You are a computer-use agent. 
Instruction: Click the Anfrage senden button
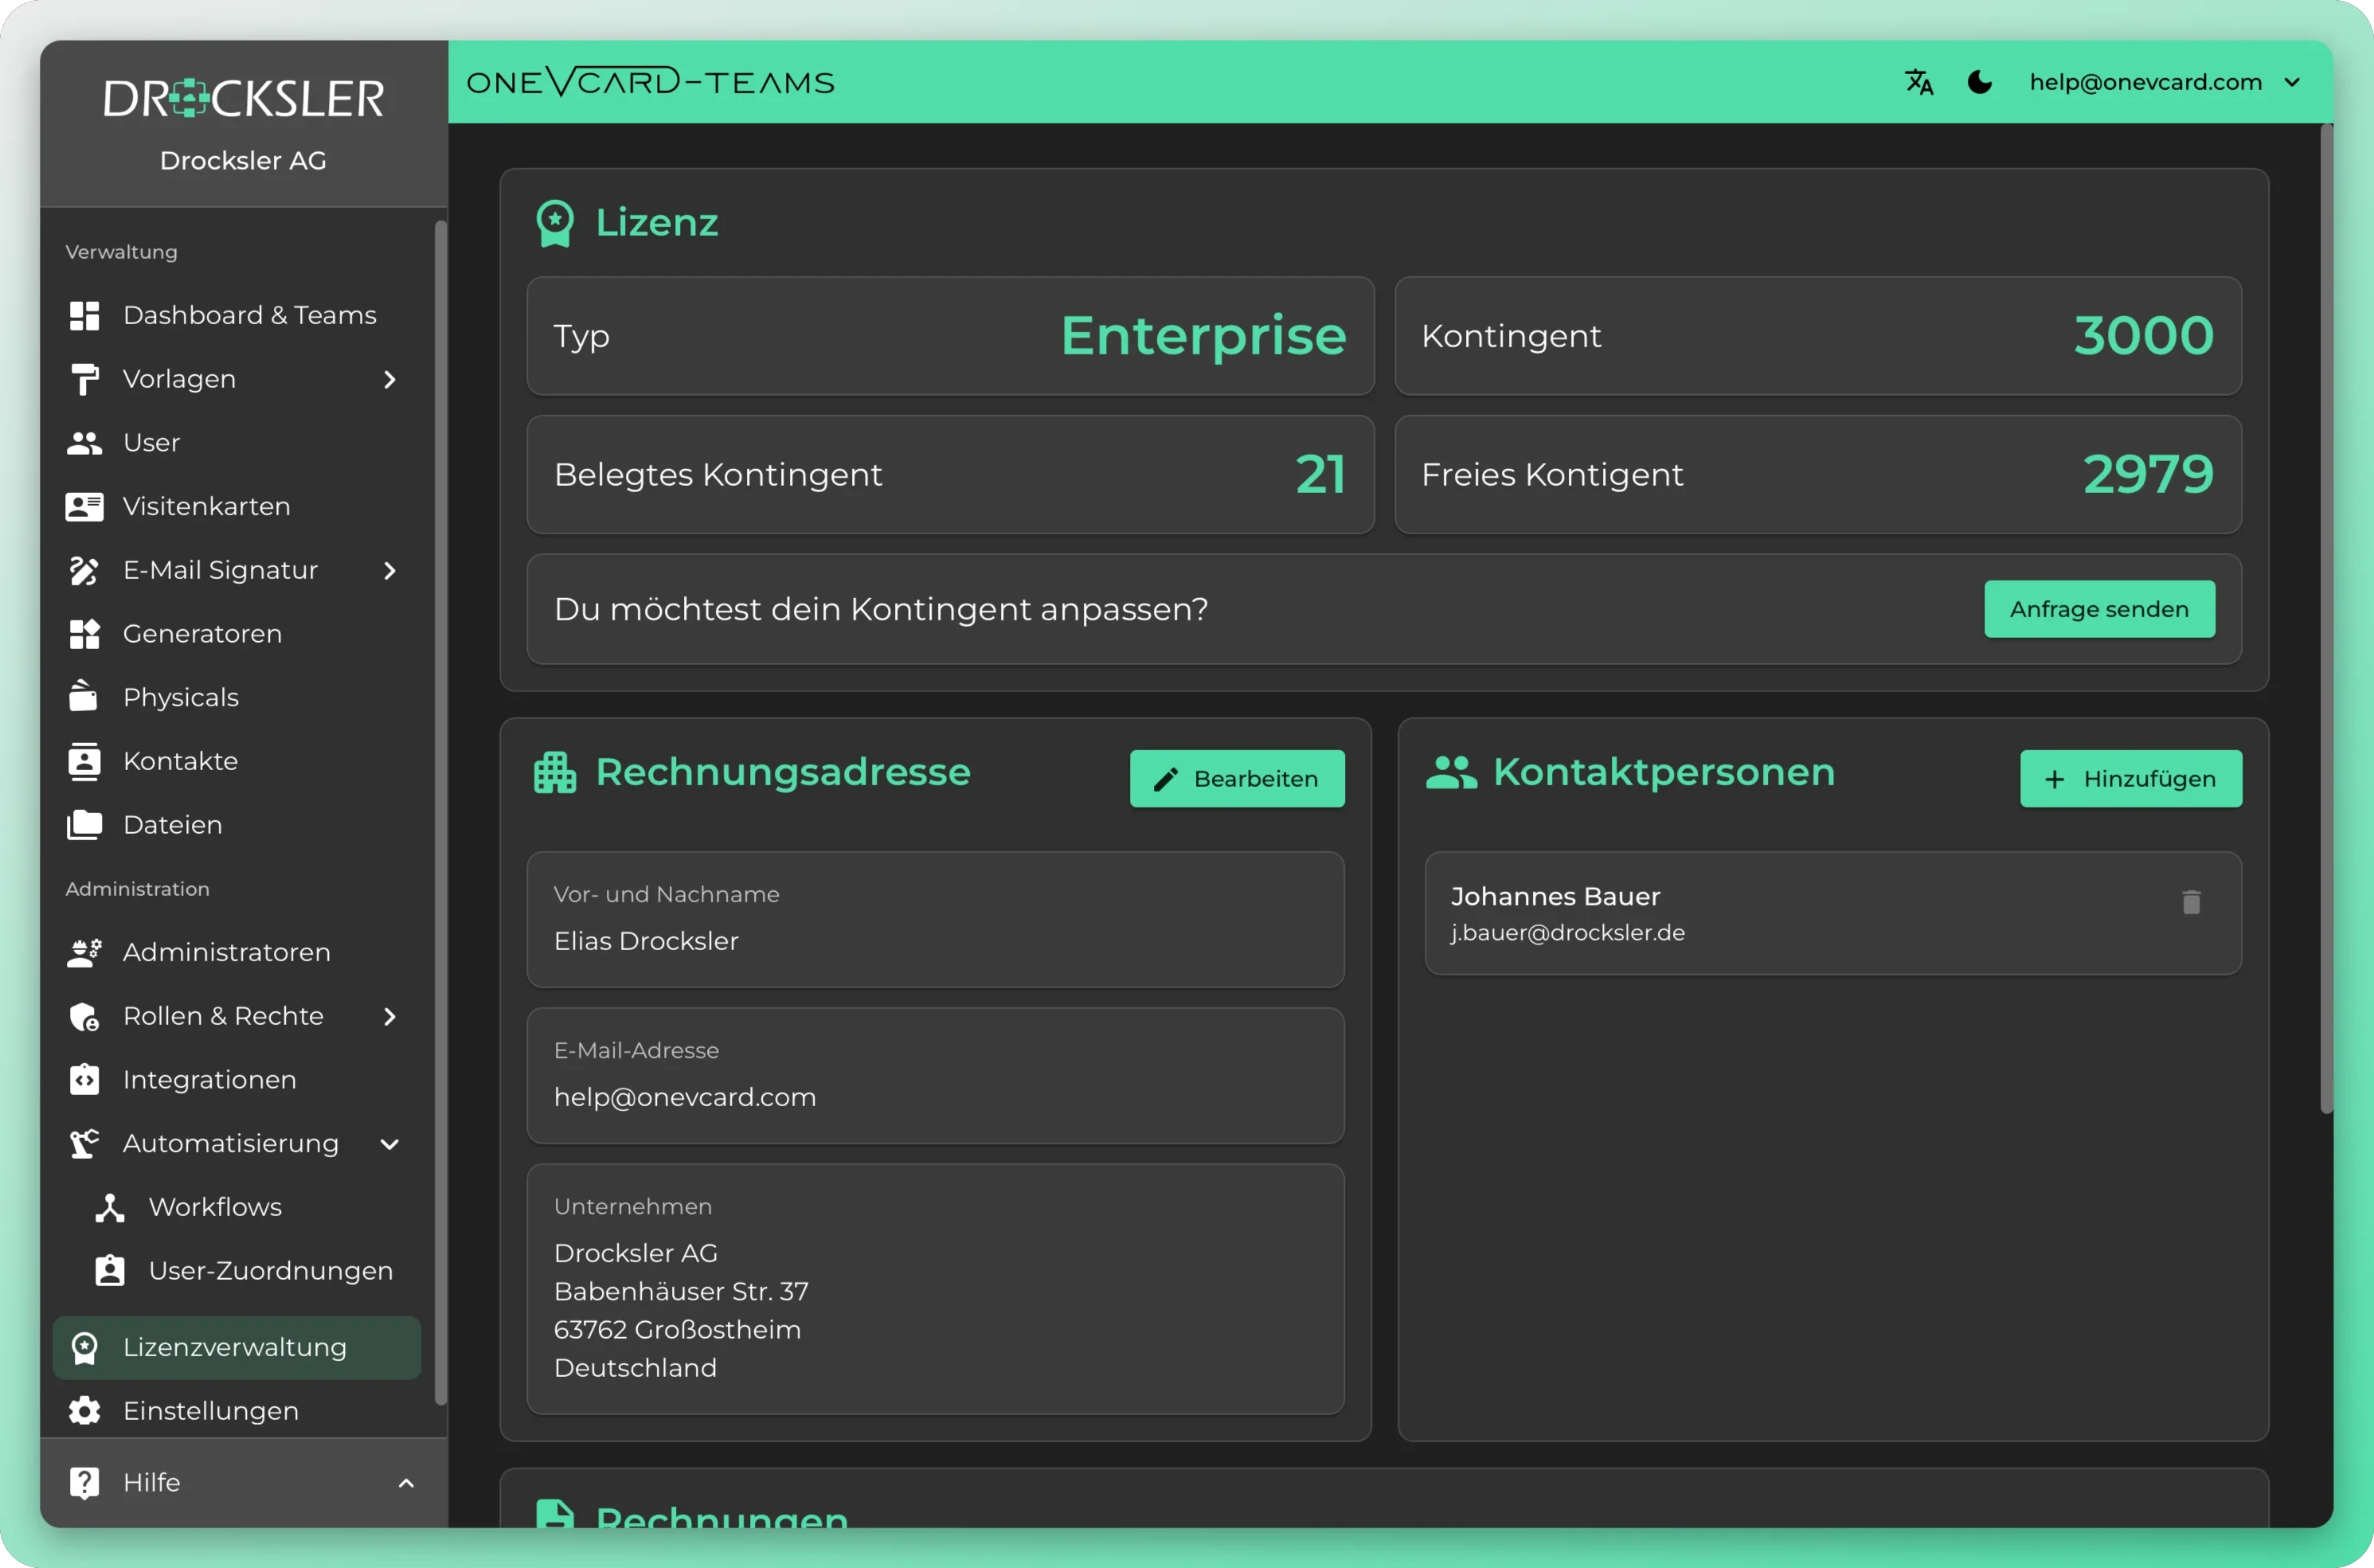2099,609
